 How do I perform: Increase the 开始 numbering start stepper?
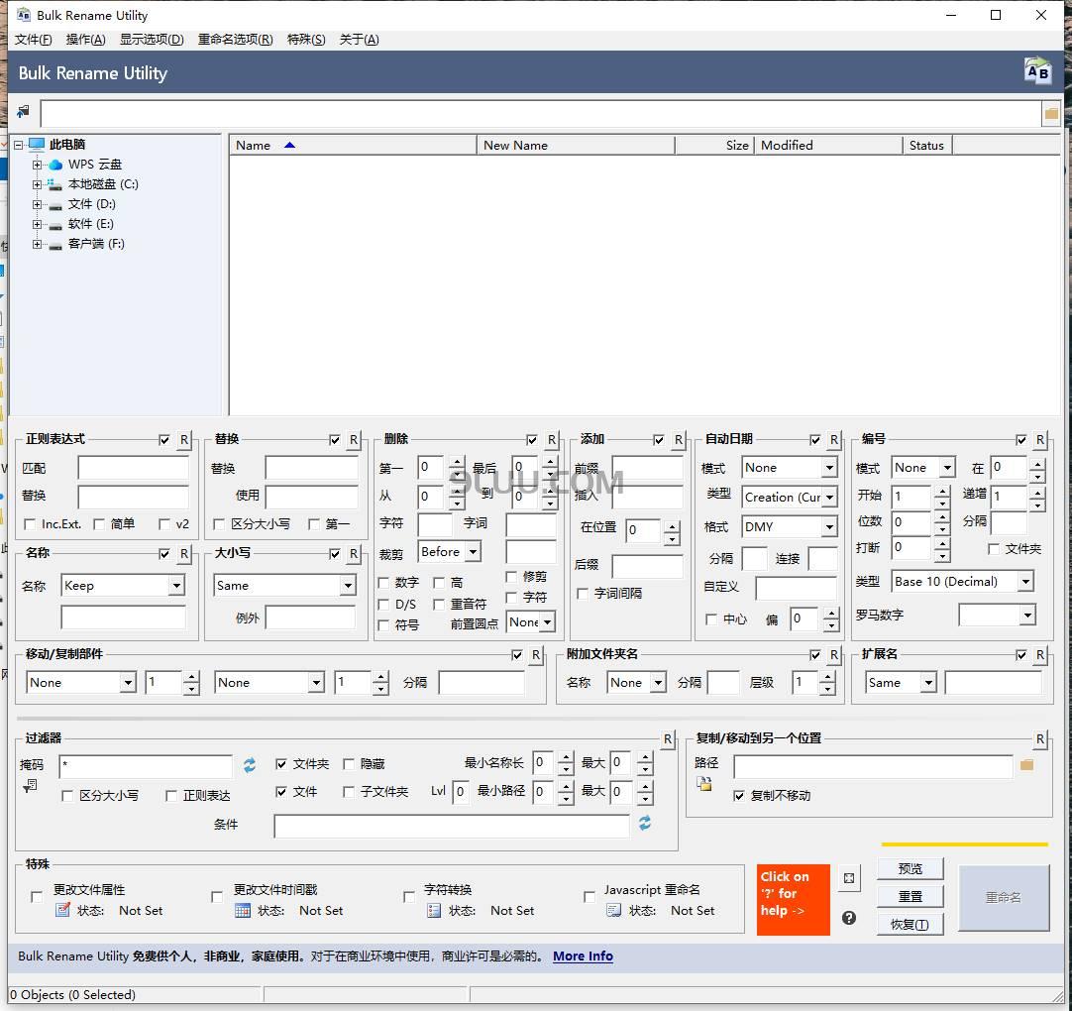pos(943,491)
